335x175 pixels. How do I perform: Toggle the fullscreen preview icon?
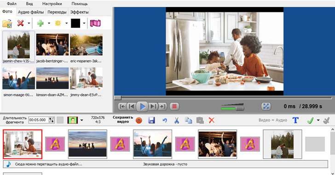tap(266, 106)
